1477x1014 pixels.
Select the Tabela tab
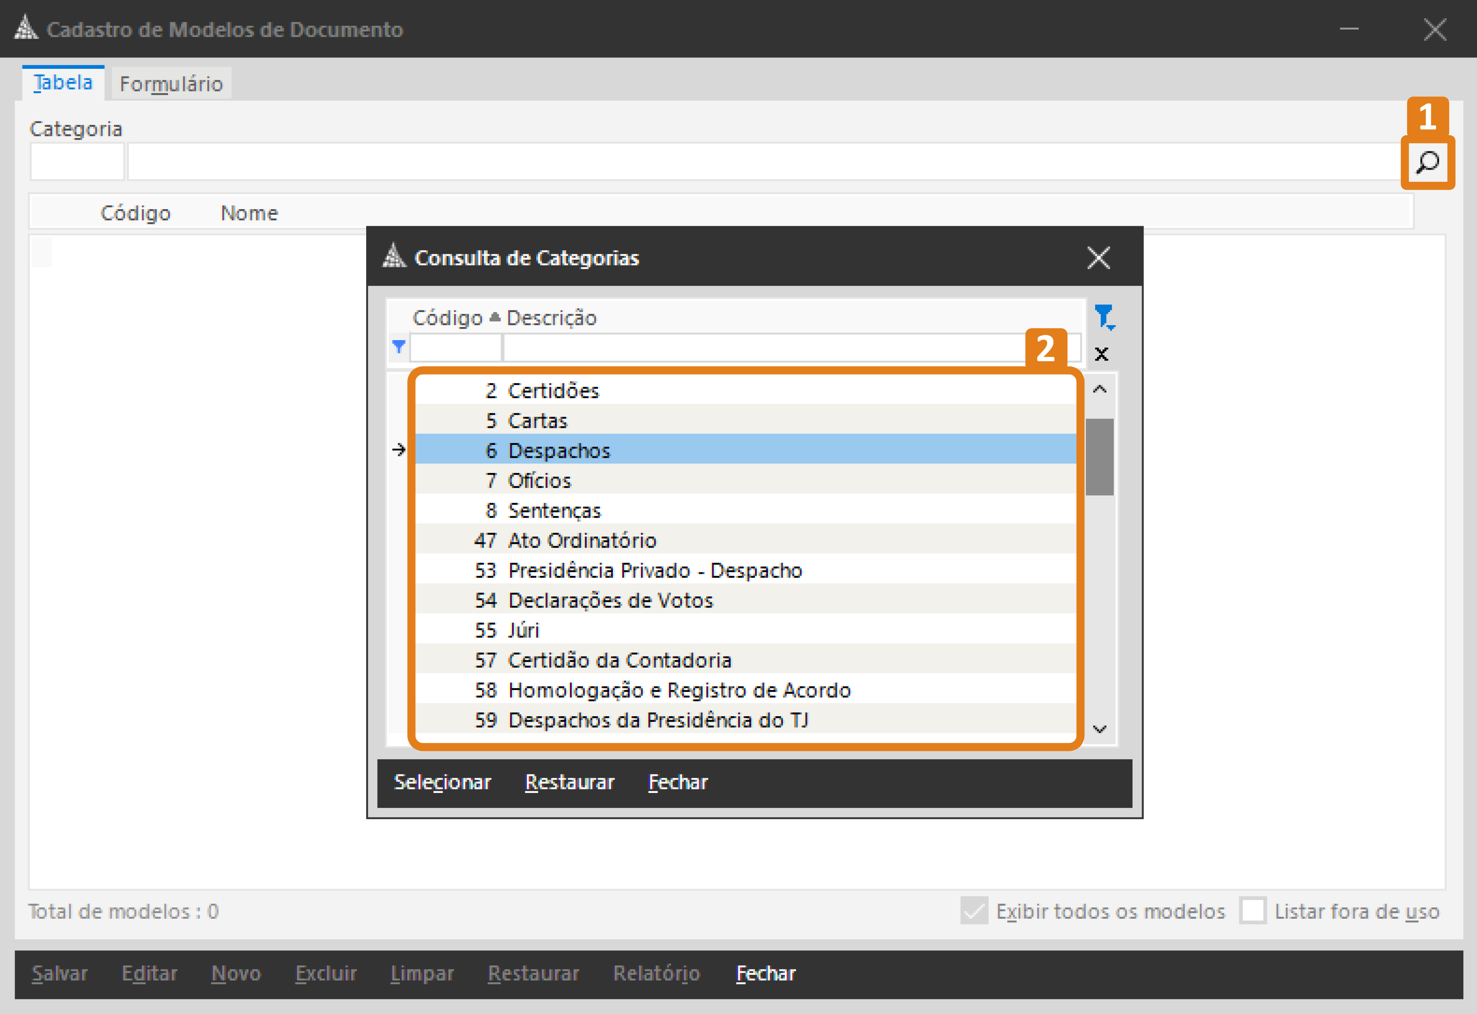click(x=63, y=83)
